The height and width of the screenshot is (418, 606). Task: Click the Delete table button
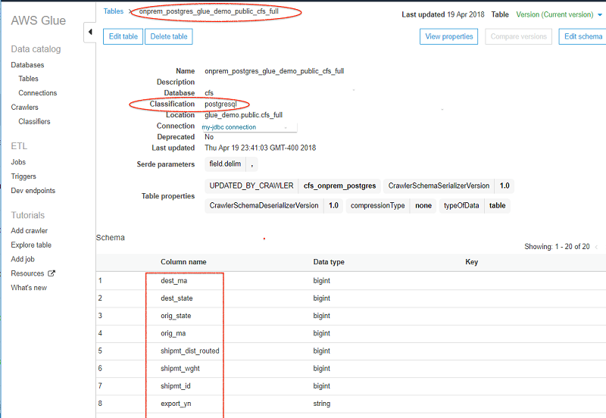[168, 36]
